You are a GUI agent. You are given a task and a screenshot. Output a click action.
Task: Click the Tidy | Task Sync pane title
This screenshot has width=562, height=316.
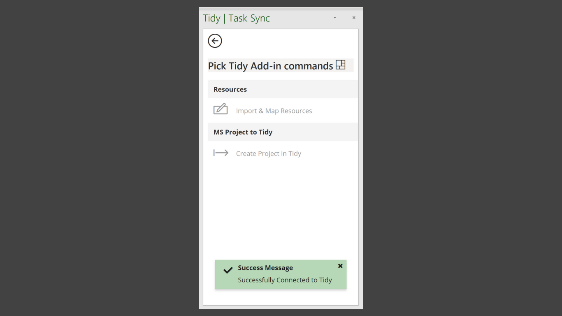pyautogui.click(x=237, y=18)
